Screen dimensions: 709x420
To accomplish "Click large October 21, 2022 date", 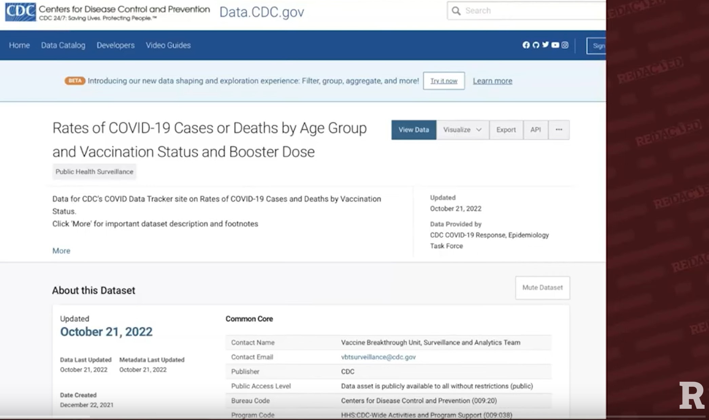I will pos(106,332).
